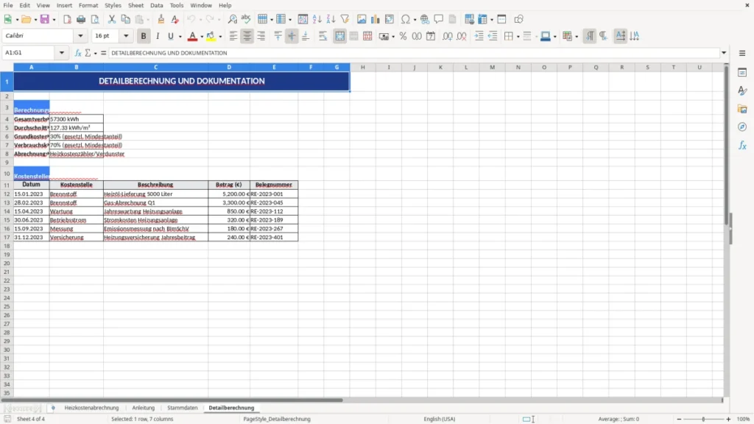Insert a pivot table

point(390,19)
